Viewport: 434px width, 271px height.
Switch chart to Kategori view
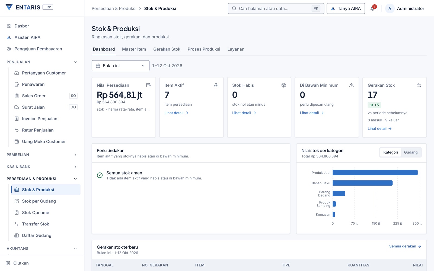pos(391,152)
